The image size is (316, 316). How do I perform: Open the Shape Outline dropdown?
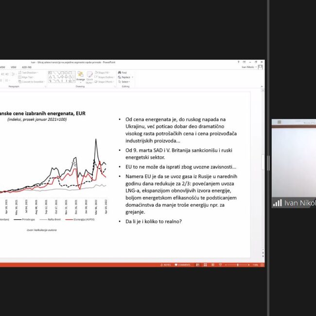[105, 77]
